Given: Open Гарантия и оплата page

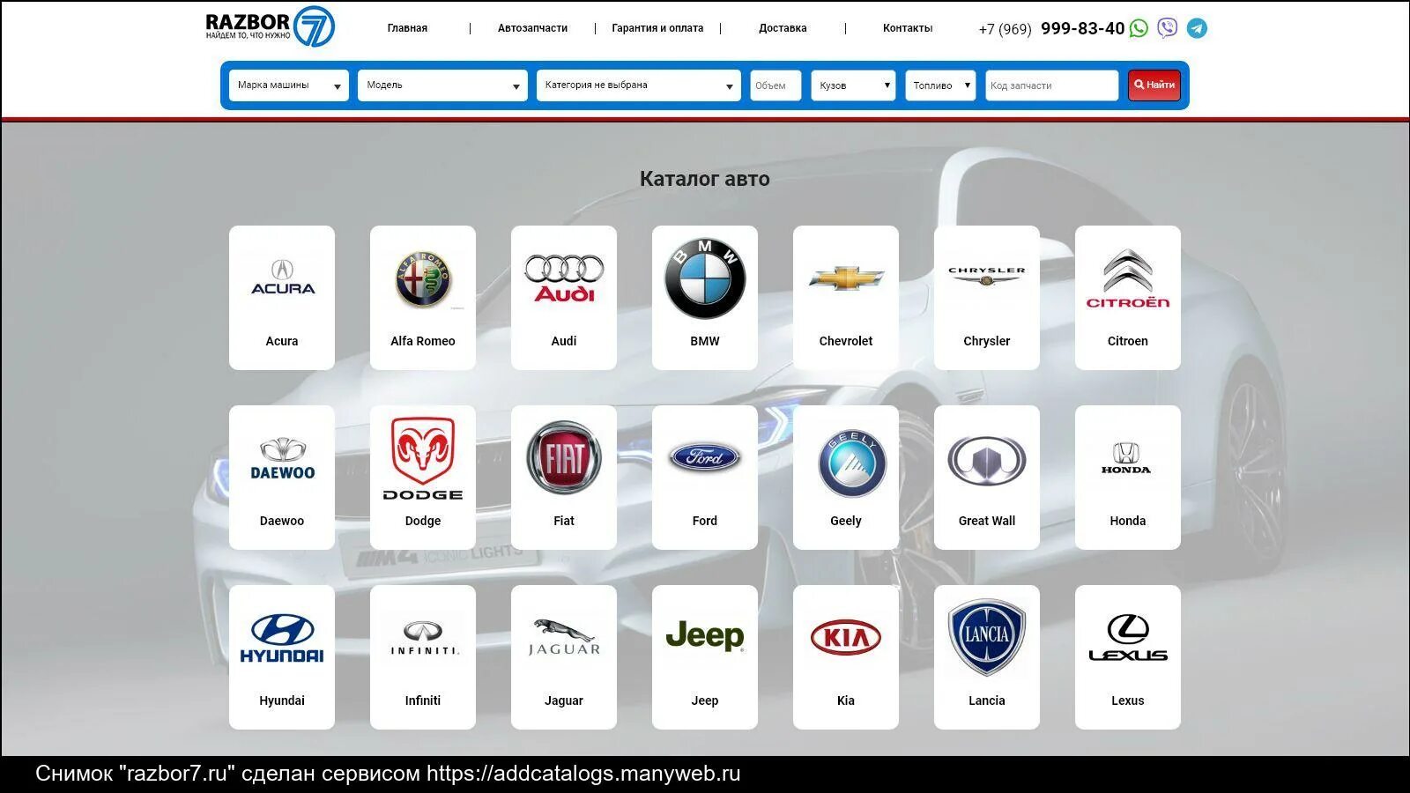Looking at the screenshot, I should tap(657, 28).
